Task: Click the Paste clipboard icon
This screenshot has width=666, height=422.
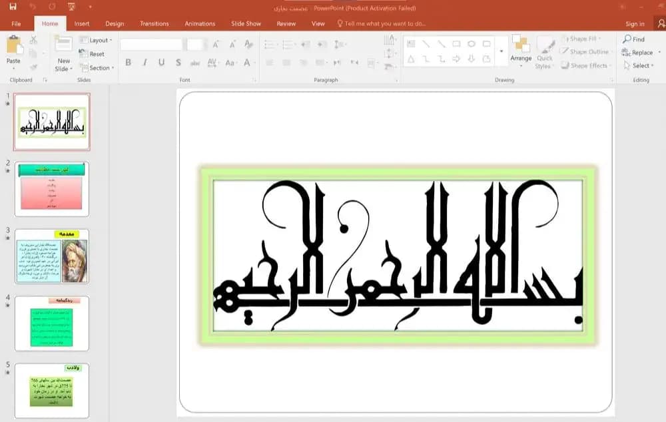Action: tap(14, 45)
